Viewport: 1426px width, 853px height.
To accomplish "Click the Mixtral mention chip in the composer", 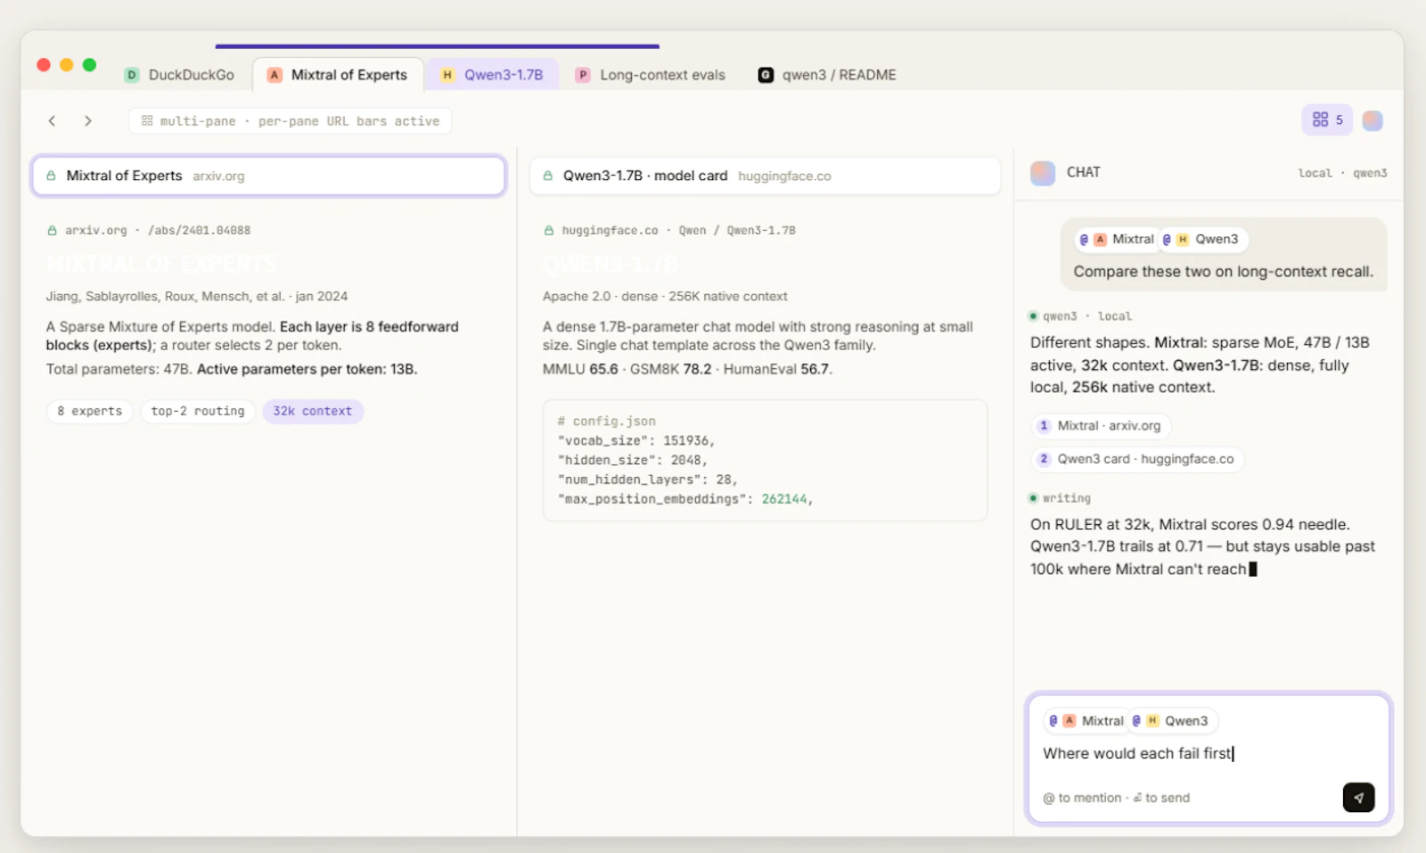I will (1086, 721).
